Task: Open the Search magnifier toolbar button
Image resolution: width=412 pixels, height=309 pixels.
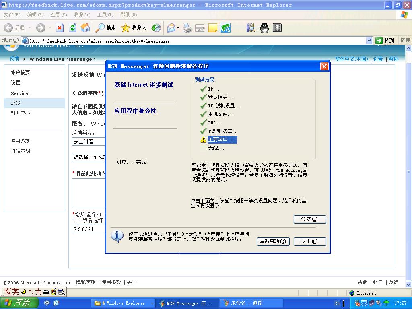Action: (106, 28)
